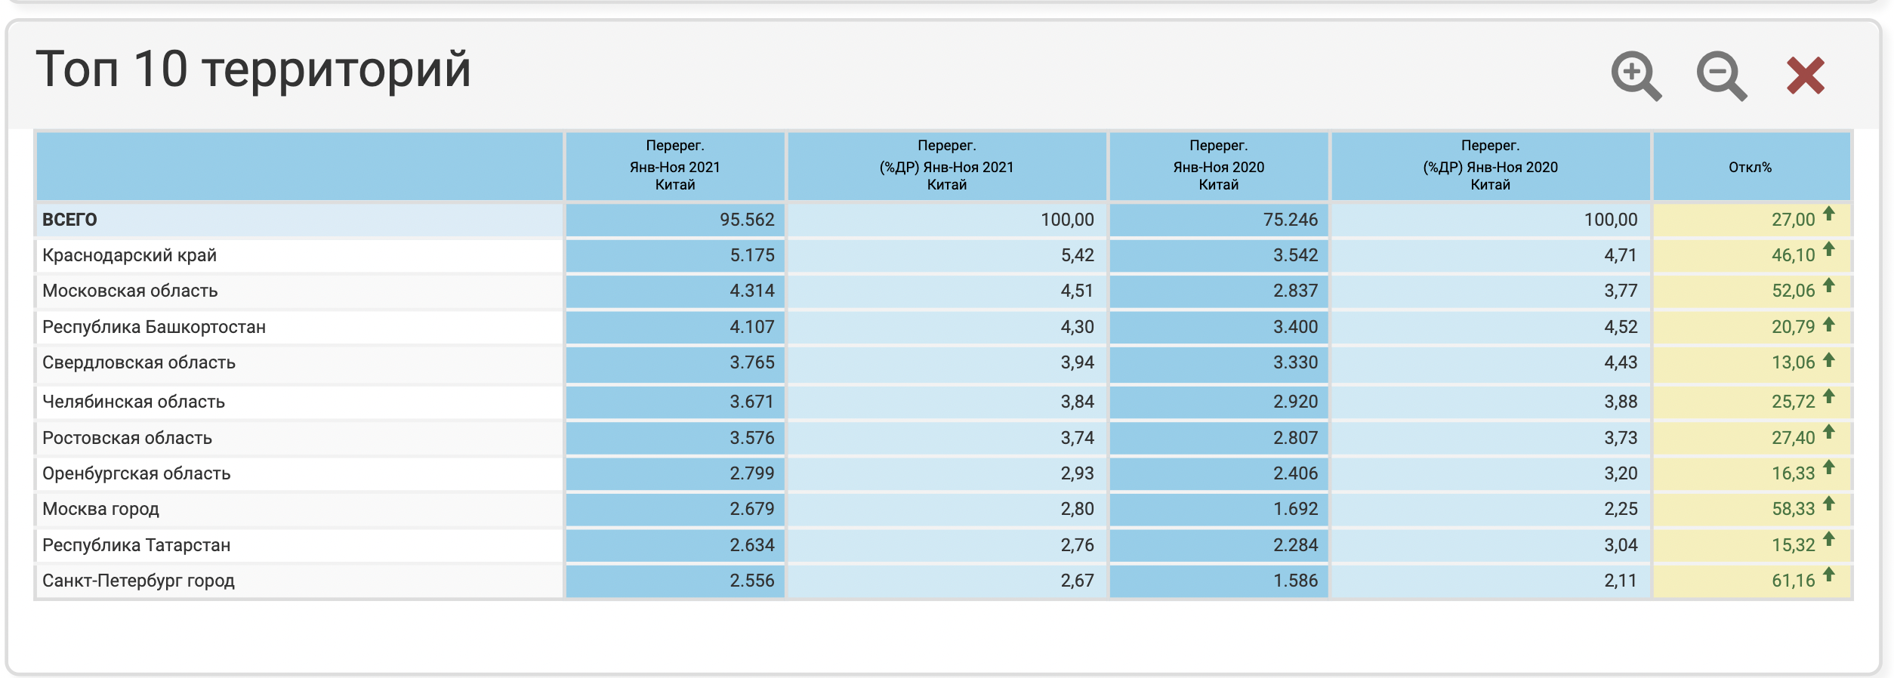Select Республика Башкортостан row label

154,327
